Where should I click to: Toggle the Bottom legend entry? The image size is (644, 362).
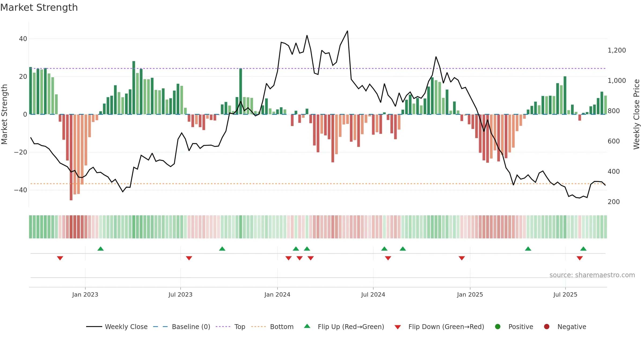(272, 327)
